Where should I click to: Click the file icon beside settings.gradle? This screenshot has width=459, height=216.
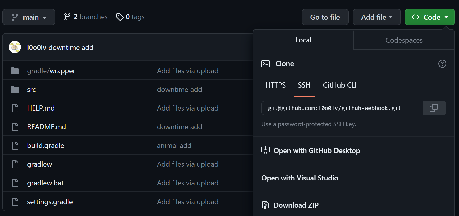coord(15,202)
